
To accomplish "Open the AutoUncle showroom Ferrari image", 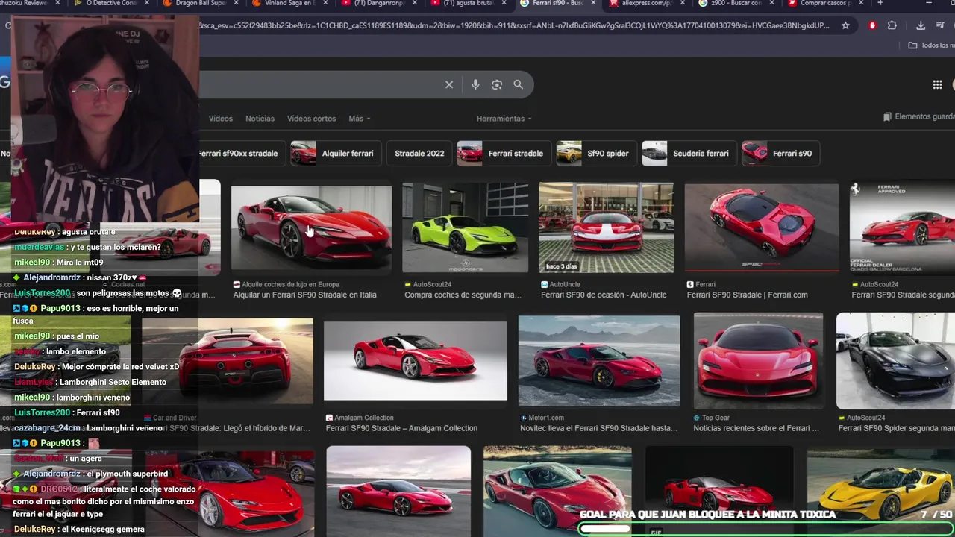I will point(607,228).
